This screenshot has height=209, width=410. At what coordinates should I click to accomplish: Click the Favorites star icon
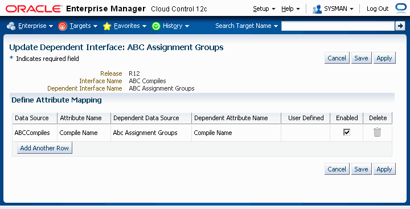(x=107, y=26)
